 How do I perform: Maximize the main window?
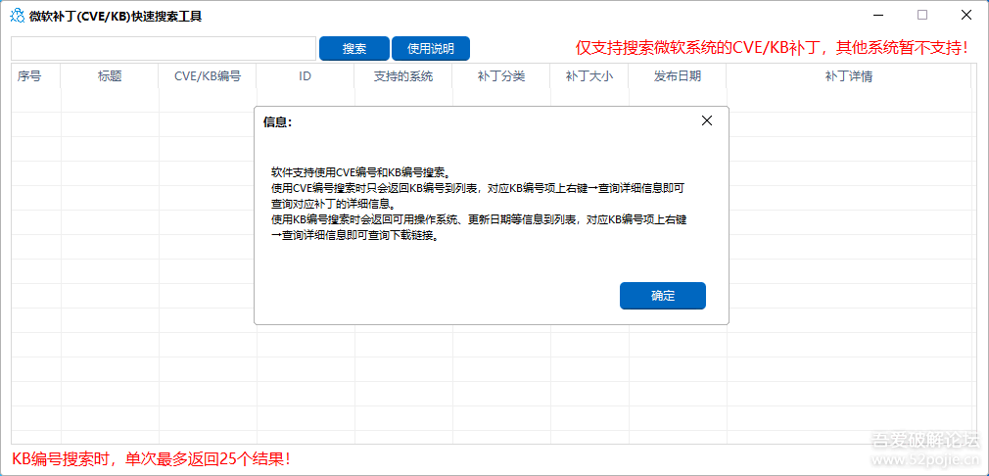click(x=922, y=15)
